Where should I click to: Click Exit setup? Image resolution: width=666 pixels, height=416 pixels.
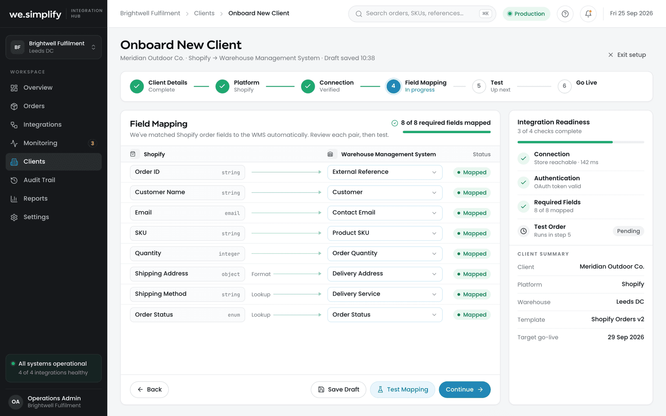(627, 55)
